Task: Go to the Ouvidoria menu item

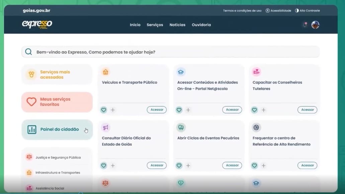Action: tap(201, 25)
